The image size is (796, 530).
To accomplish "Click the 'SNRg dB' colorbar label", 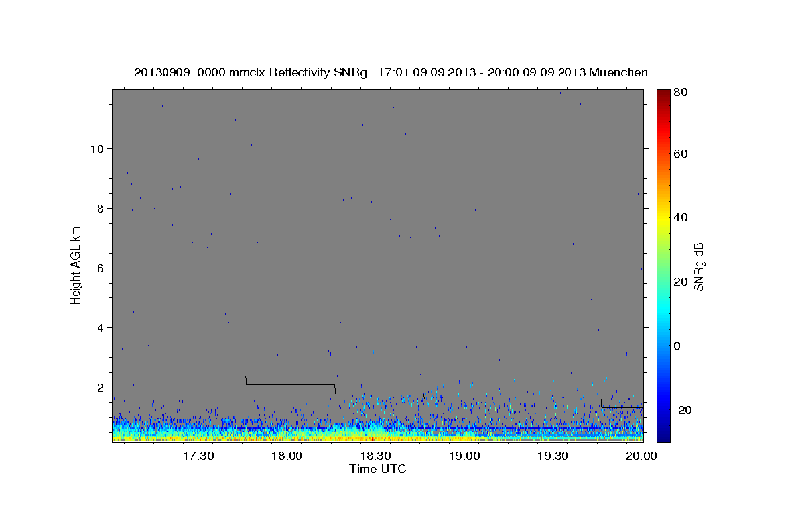I will (x=698, y=266).
